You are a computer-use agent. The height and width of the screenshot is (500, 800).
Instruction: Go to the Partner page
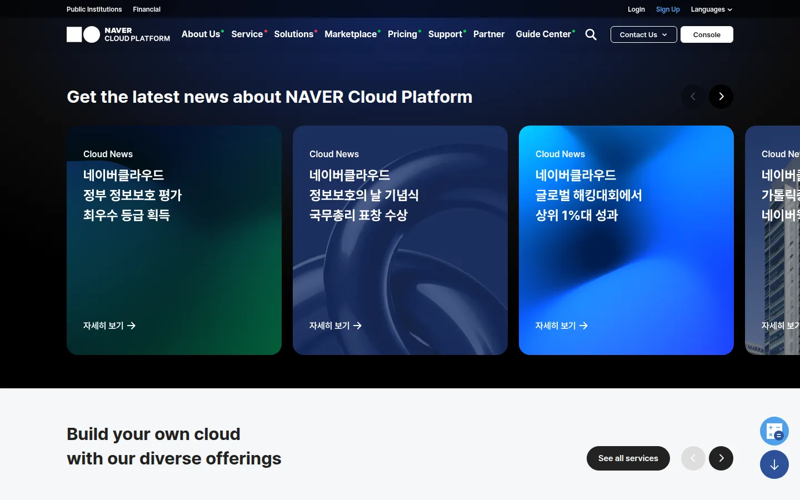click(x=489, y=34)
